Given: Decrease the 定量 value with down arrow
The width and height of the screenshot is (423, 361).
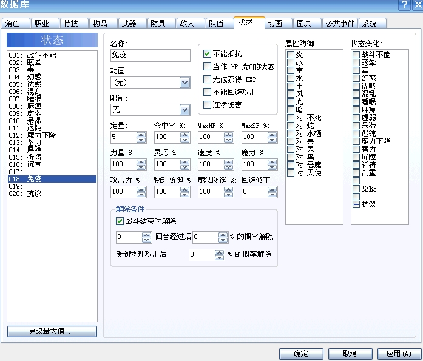Looking at the screenshot, I should click(141, 140).
